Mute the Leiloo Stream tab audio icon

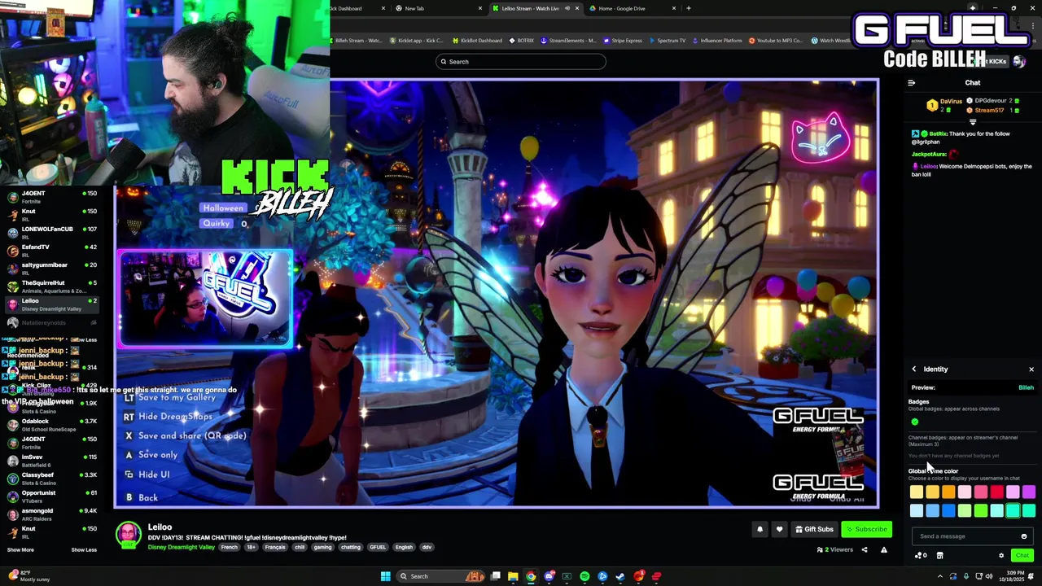pyautogui.click(x=567, y=8)
